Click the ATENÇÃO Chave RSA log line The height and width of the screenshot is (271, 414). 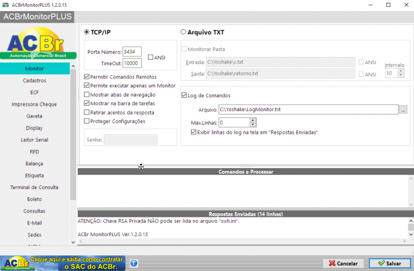(x=158, y=221)
